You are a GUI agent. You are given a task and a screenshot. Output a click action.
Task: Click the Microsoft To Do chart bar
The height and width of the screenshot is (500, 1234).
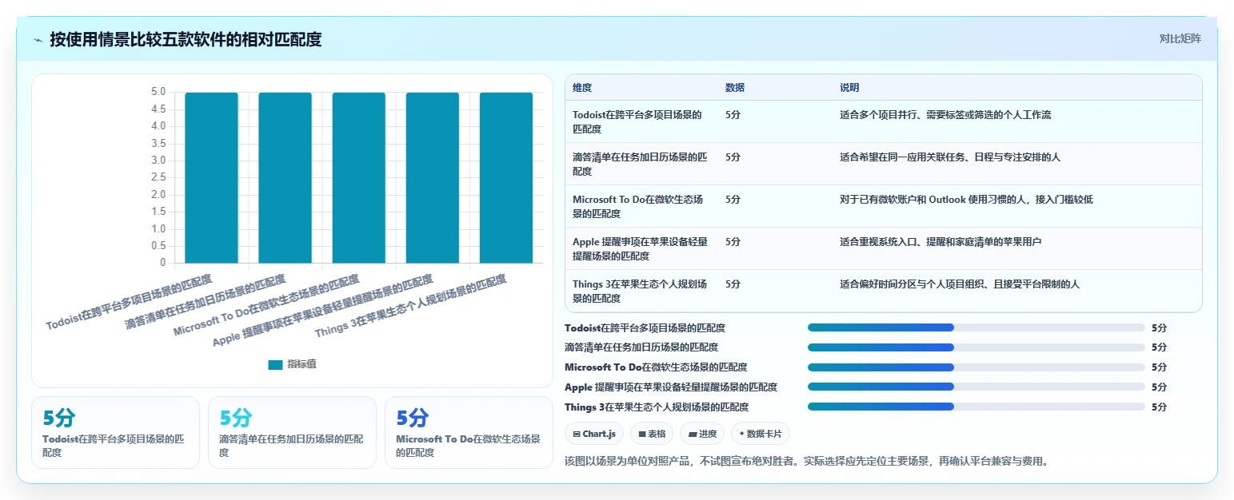[x=359, y=177]
